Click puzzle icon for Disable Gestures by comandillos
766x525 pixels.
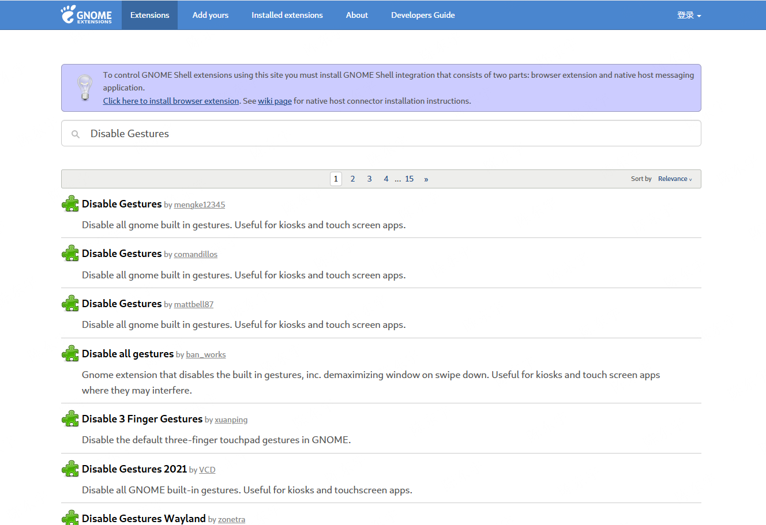[x=70, y=254]
